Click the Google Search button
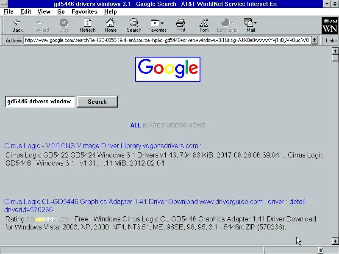The image size is (339, 254). (x=97, y=102)
